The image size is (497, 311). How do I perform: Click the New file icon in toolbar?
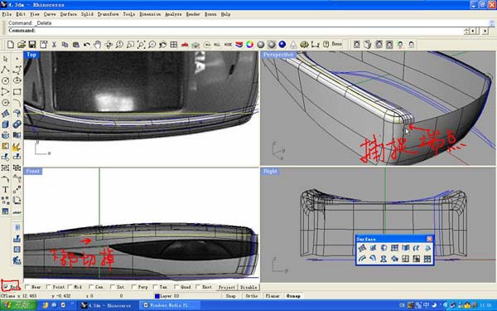click(x=11, y=45)
